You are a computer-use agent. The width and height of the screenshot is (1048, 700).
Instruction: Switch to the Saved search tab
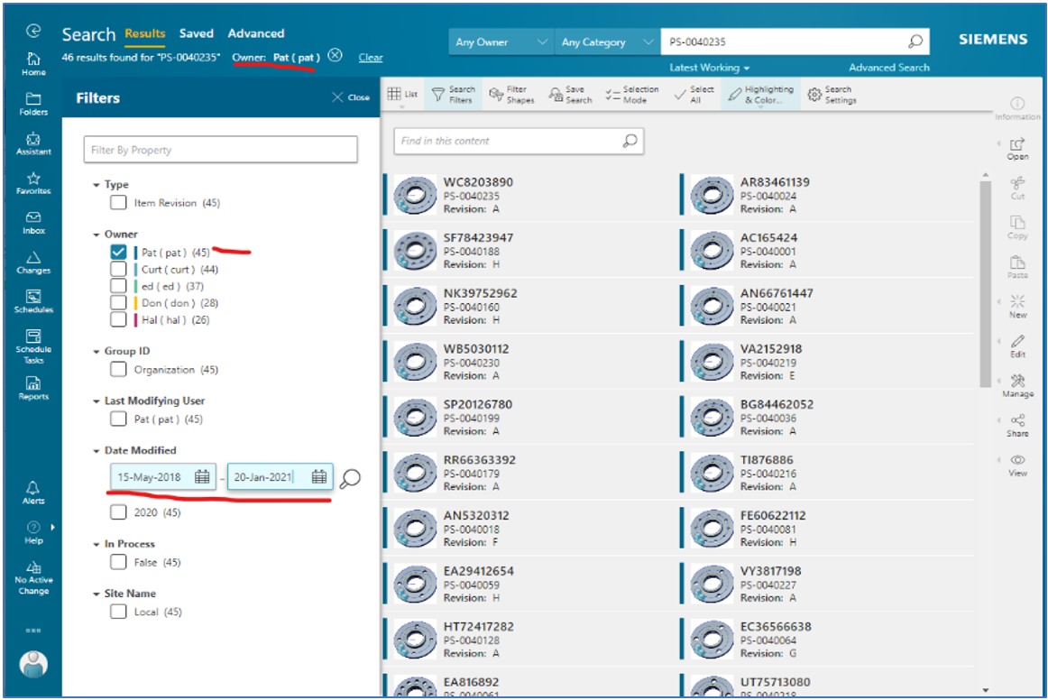tap(197, 33)
